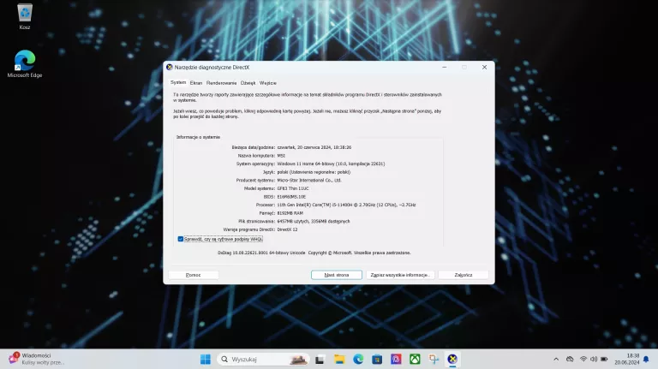Switch to the Wejście tab

click(267, 83)
